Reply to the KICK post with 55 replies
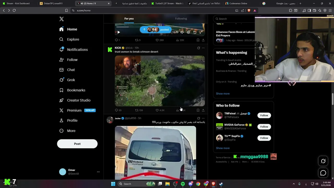 coord(118,110)
